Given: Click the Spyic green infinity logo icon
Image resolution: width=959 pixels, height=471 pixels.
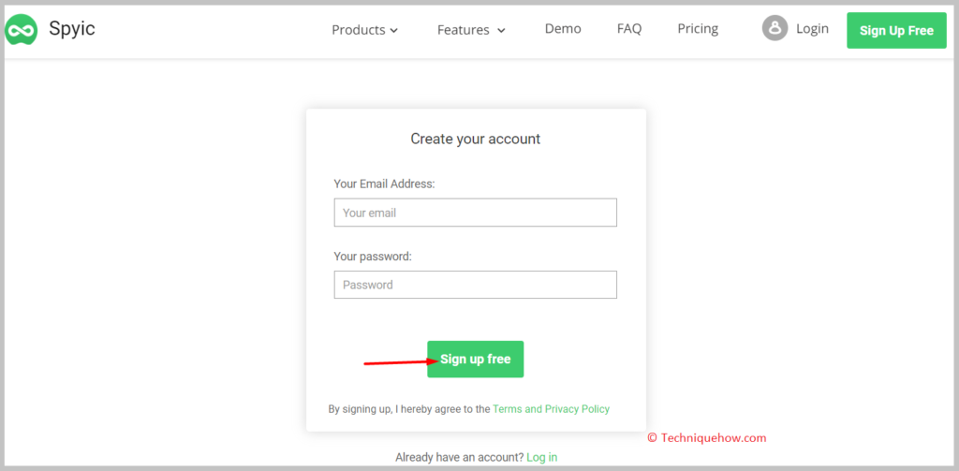Looking at the screenshot, I should [x=22, y=30].
